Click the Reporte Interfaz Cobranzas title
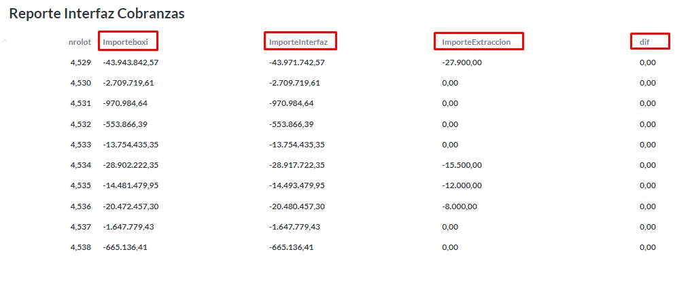The image size is (690, 288). pyautogui.click(x=97, y=14)
